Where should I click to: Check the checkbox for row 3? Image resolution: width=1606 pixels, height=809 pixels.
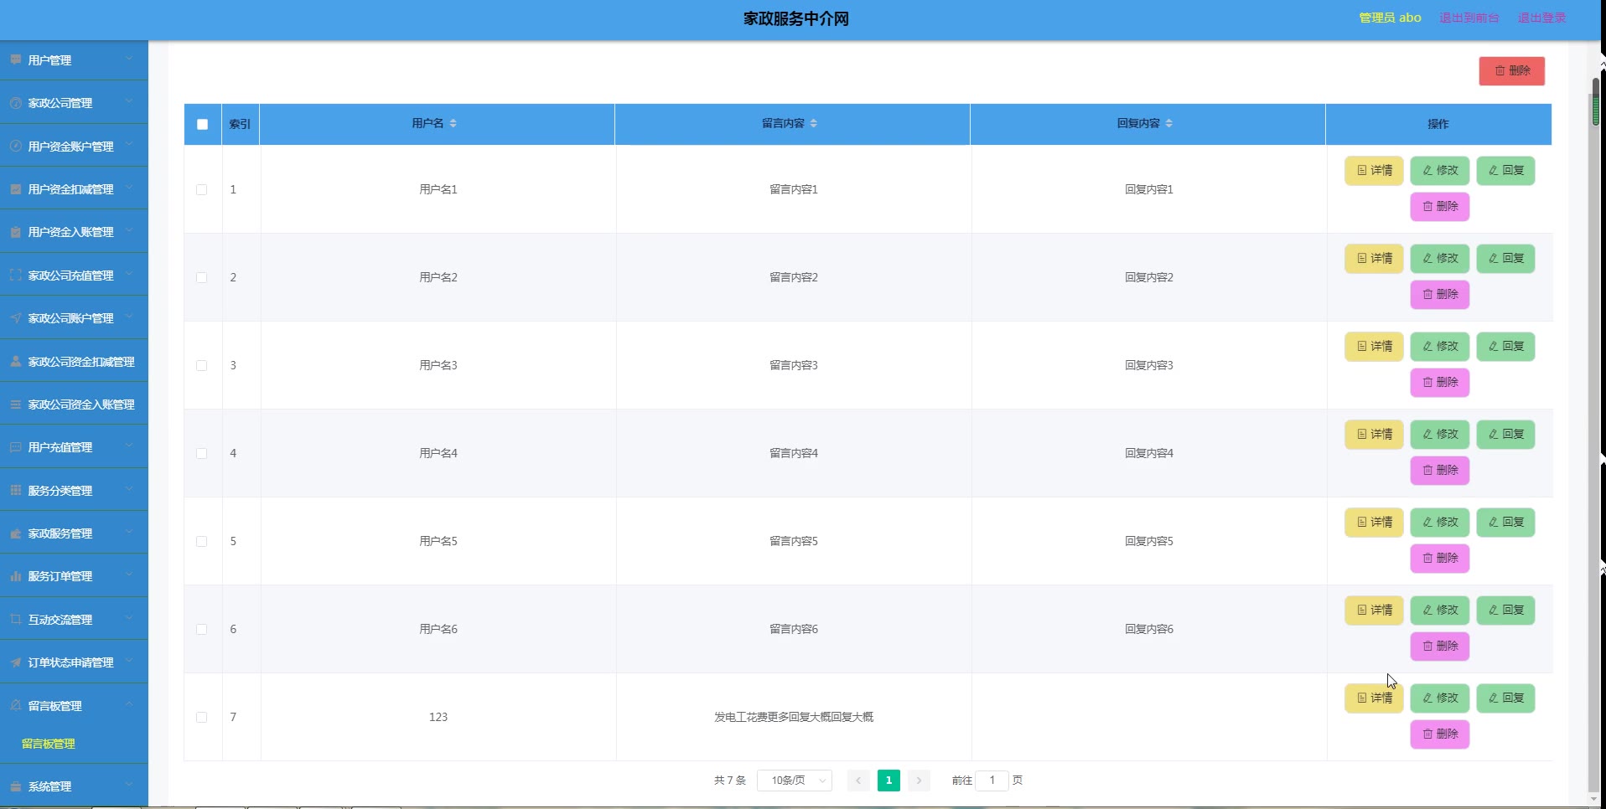pos(202,365)
